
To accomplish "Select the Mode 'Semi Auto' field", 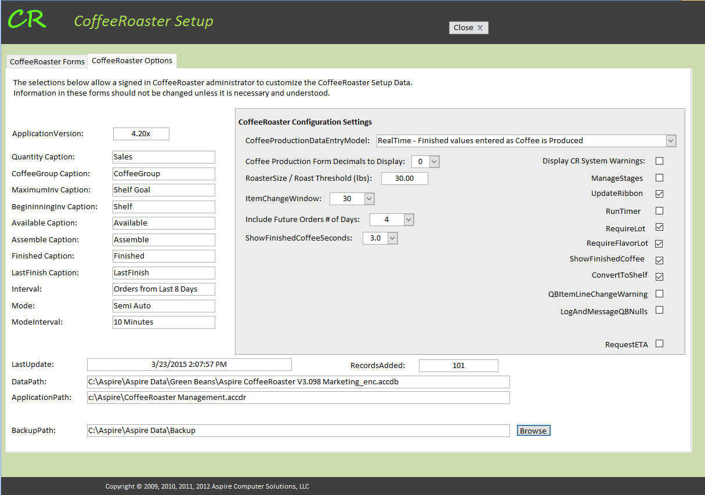I will (x=164, y=306).
